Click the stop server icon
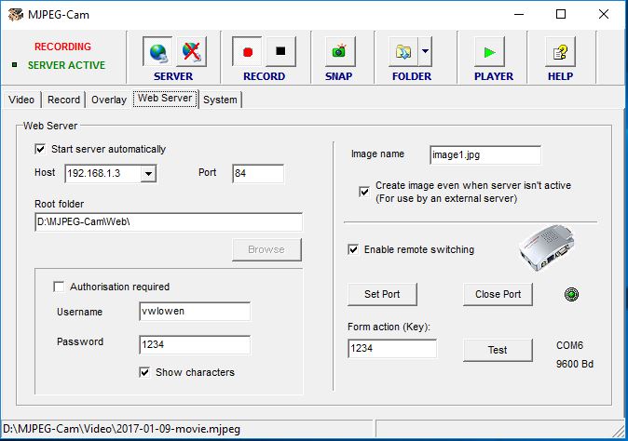This screenshot has height=441, width=628. point(191,51)
